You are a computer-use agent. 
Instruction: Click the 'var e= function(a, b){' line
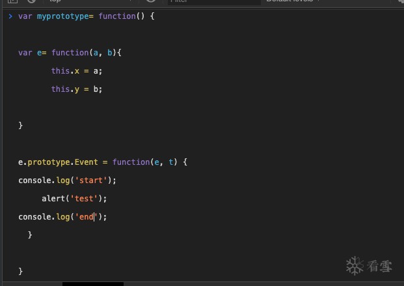[70, 53]
